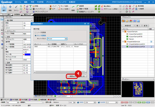Toggle the GRID checkbox

click(78, 102)
